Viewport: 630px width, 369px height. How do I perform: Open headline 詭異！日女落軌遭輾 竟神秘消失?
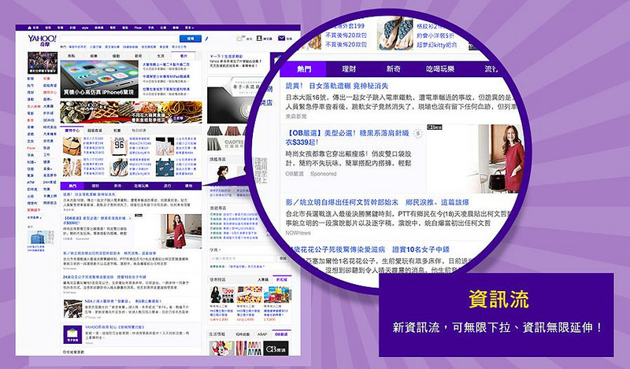[x=337, y=86]
